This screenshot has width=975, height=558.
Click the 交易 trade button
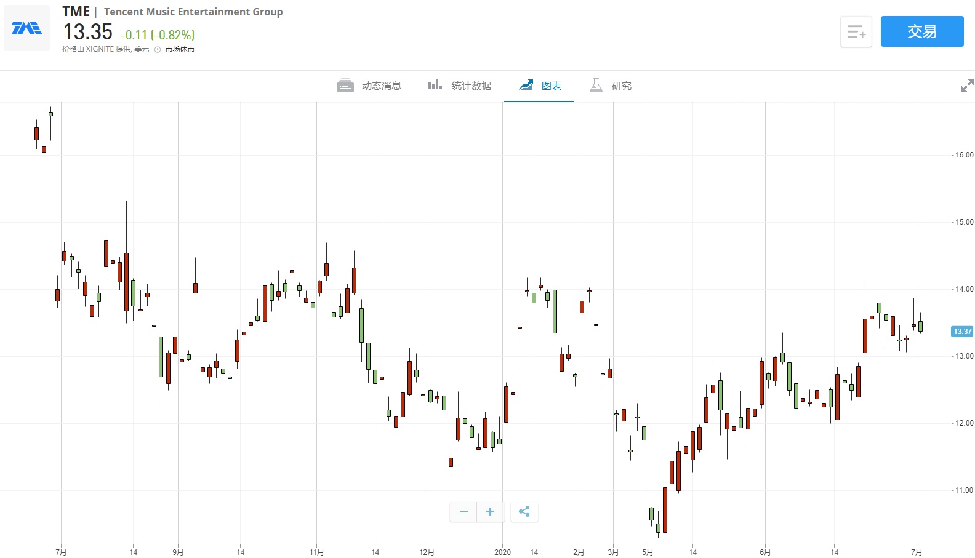coord(922,31)
